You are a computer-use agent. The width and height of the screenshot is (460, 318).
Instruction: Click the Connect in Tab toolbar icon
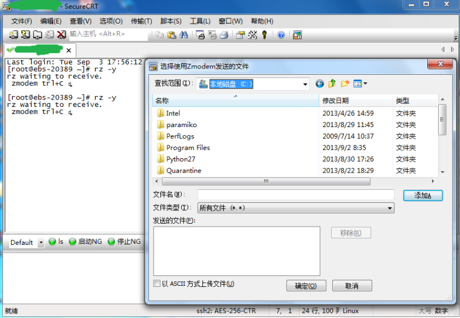click(37, 35)
